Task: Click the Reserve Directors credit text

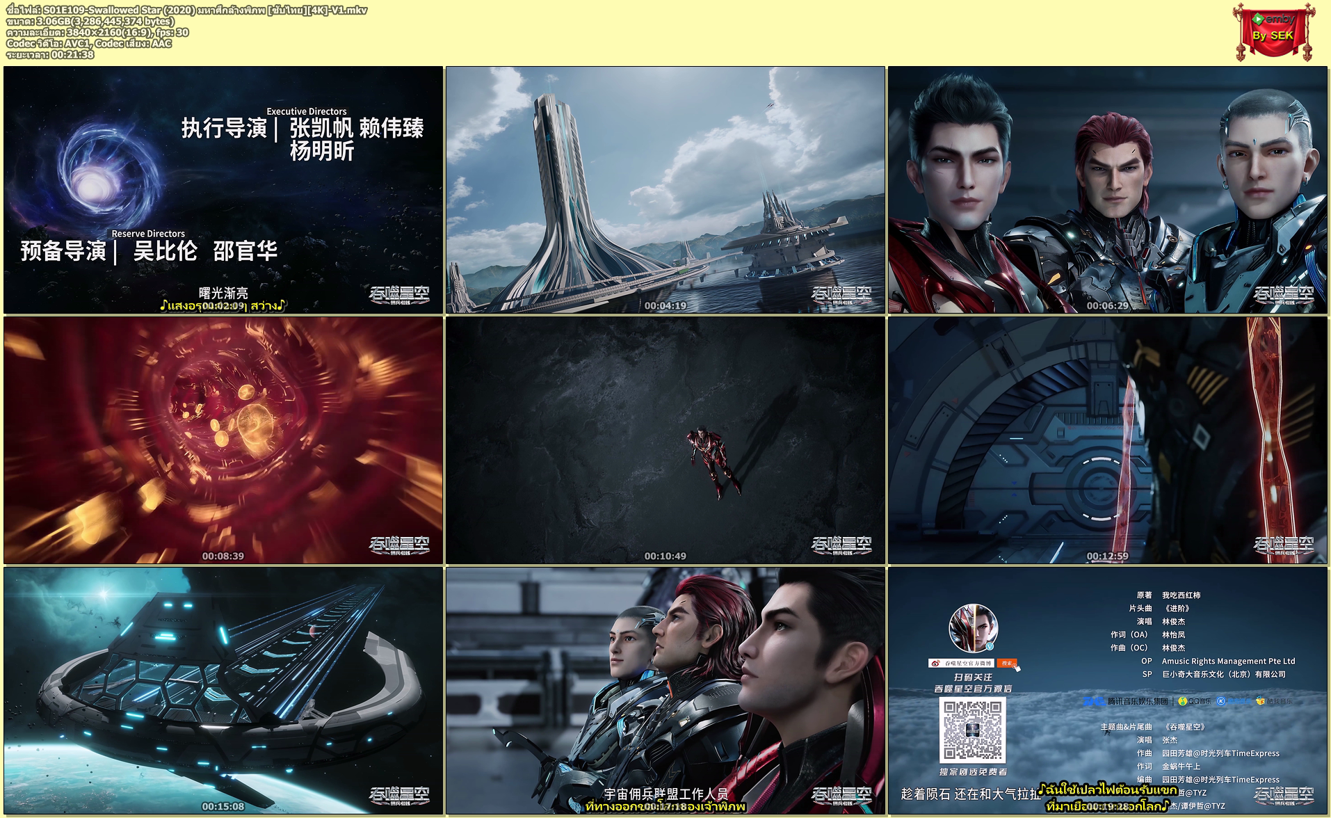Action: click(148, 234)
